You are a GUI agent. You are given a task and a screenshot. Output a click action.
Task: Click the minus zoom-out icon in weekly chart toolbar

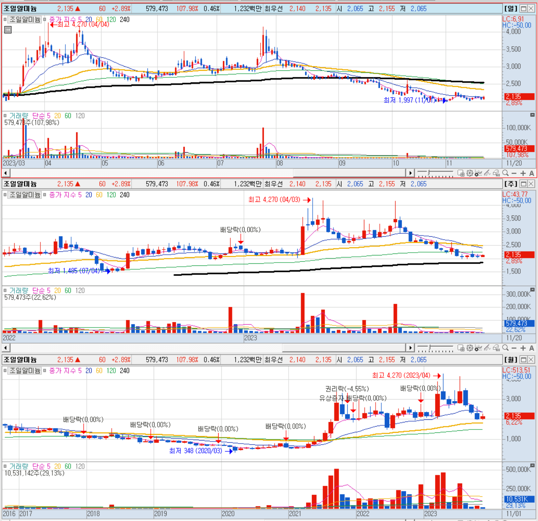514,348
